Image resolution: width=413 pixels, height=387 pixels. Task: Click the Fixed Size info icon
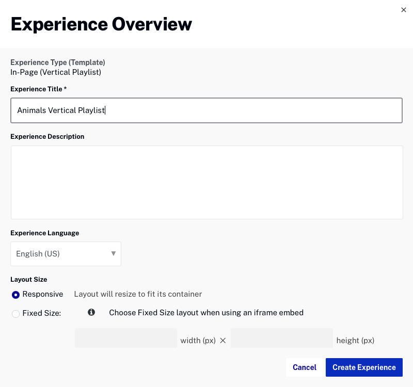click(91, 312)
